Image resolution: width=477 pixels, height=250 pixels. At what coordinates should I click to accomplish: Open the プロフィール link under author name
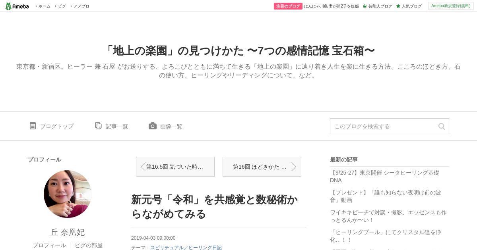click(49, 245)
